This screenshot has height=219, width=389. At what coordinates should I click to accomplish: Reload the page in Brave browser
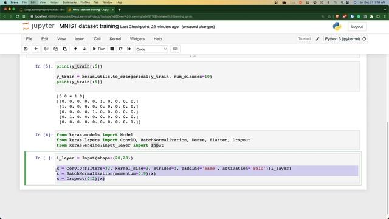[17, 16]
